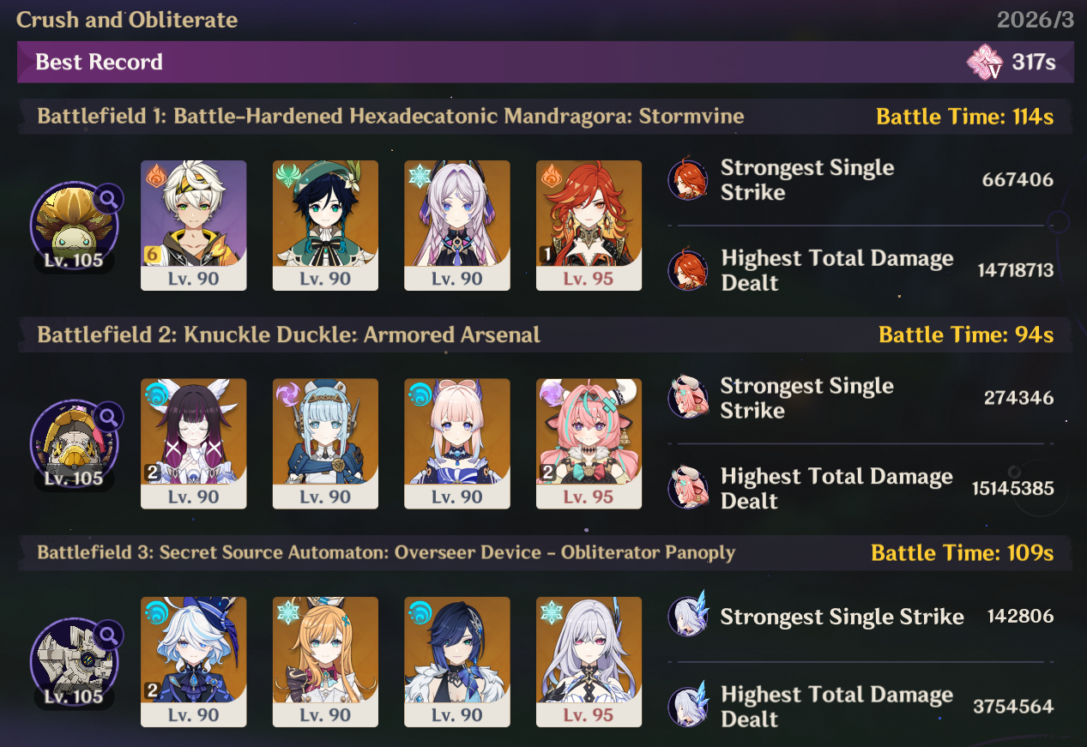Inspect the Knuckle Duckle boss magnifier icon
The image size is (1087, 747).
pyautogui.click(x=108, y=418)
